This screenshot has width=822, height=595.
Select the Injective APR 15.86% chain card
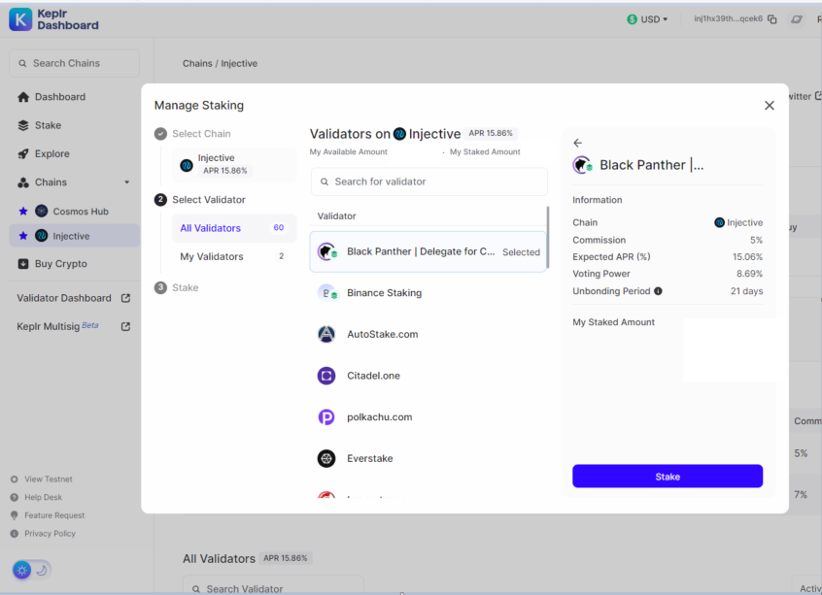pos(234,165)
